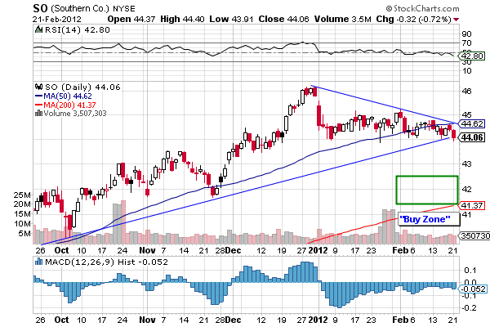Click the 15M volume axis label

click(22, 214)
